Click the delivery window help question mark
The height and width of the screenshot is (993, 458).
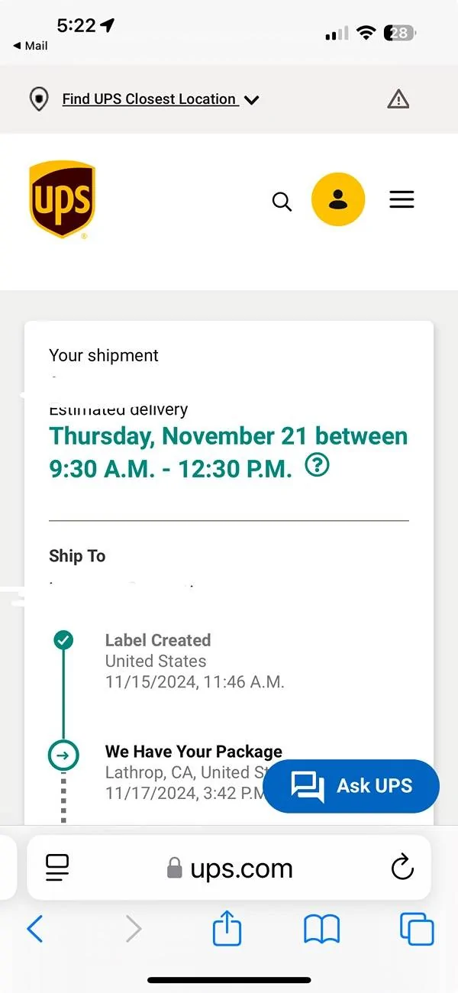[317, 465]
